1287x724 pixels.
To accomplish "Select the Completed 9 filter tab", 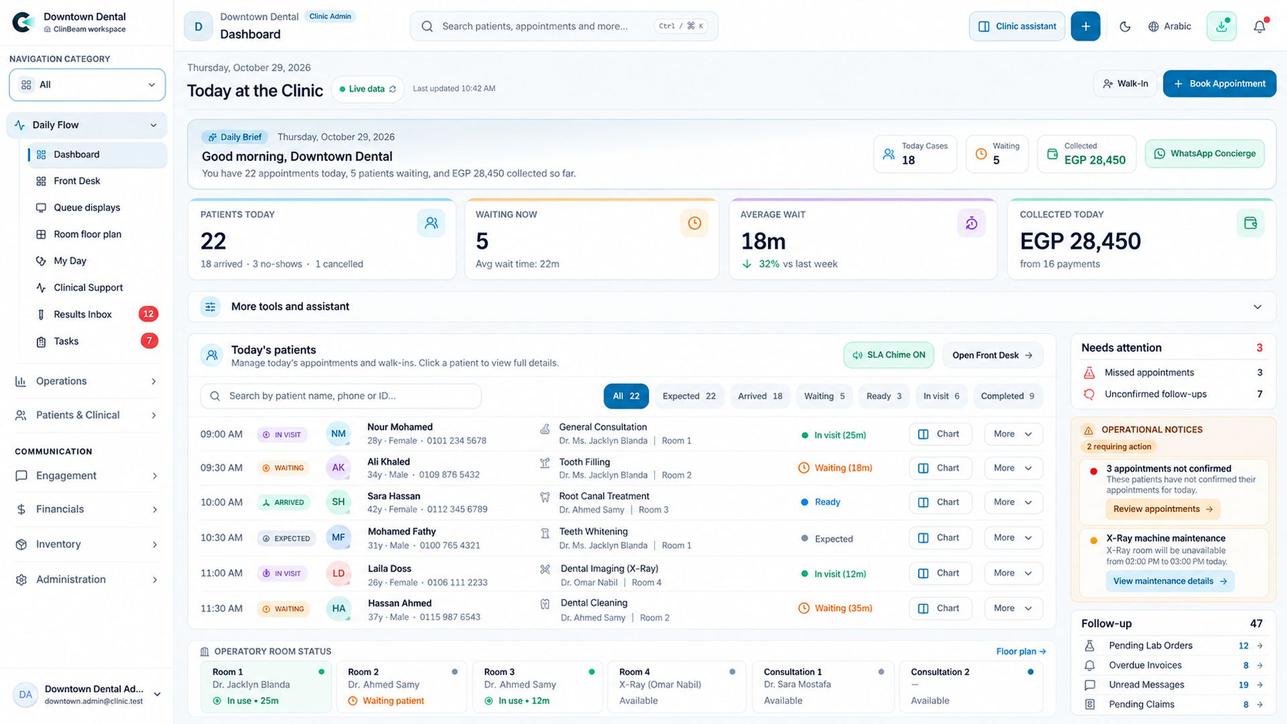I will [x=1007, y=396].
